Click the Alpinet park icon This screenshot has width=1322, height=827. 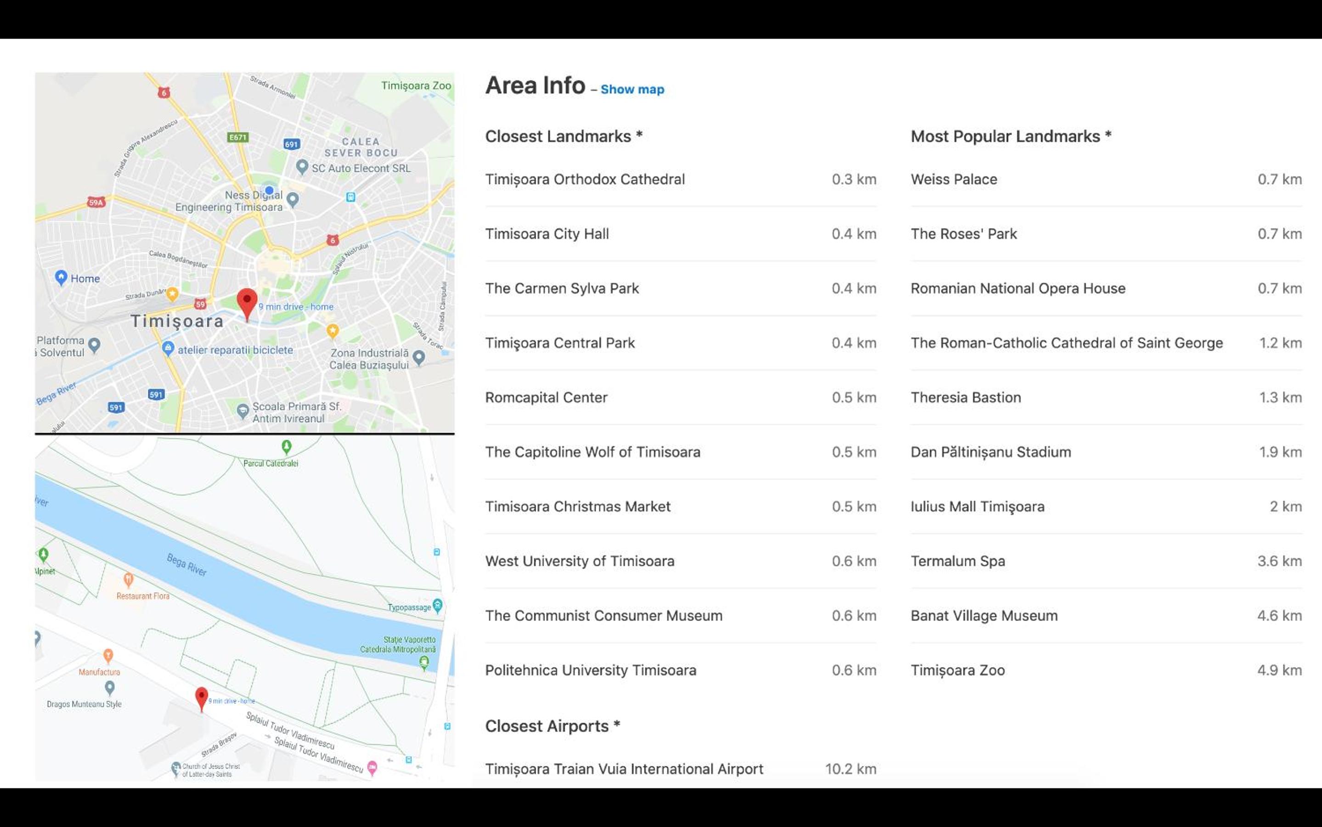coord(43,554)
